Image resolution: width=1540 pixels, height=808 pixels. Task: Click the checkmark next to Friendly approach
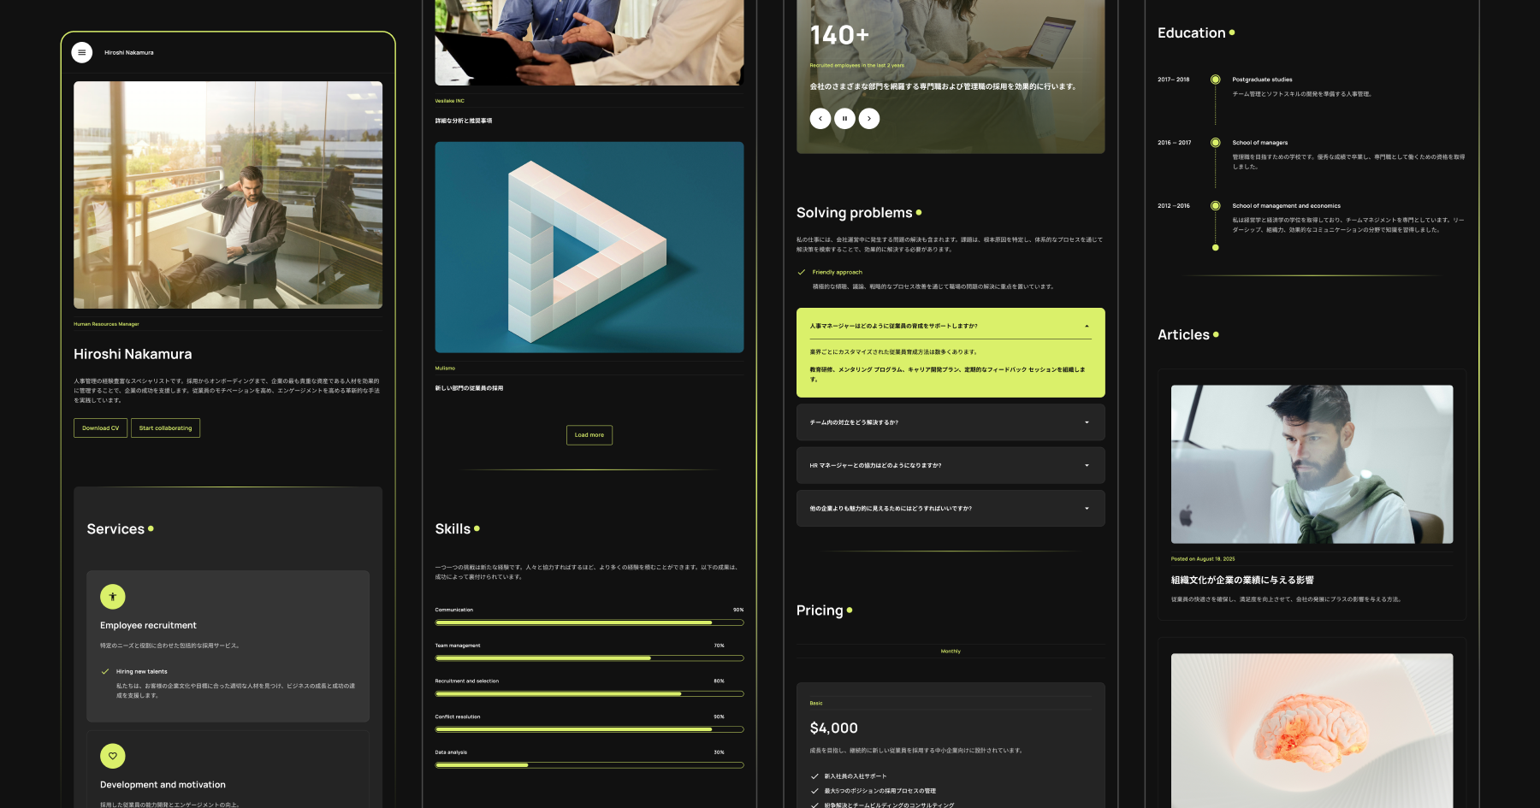[802, 272]
